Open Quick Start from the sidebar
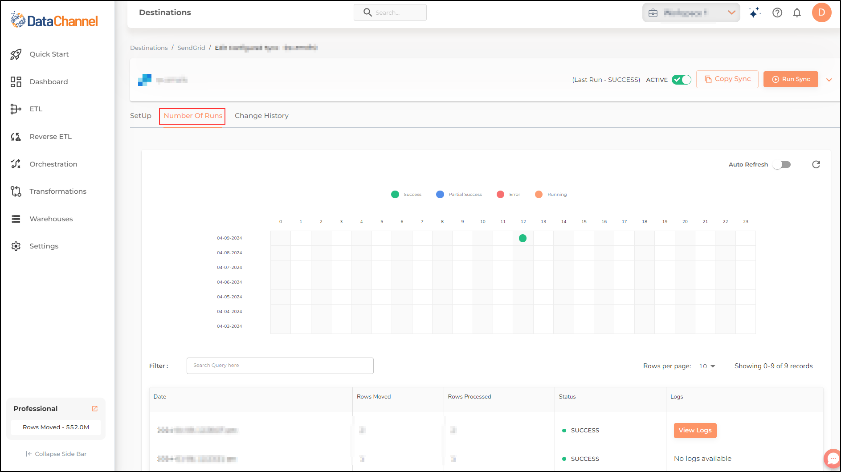The width and height of the screenshot is (841, 472). point(49,54)
